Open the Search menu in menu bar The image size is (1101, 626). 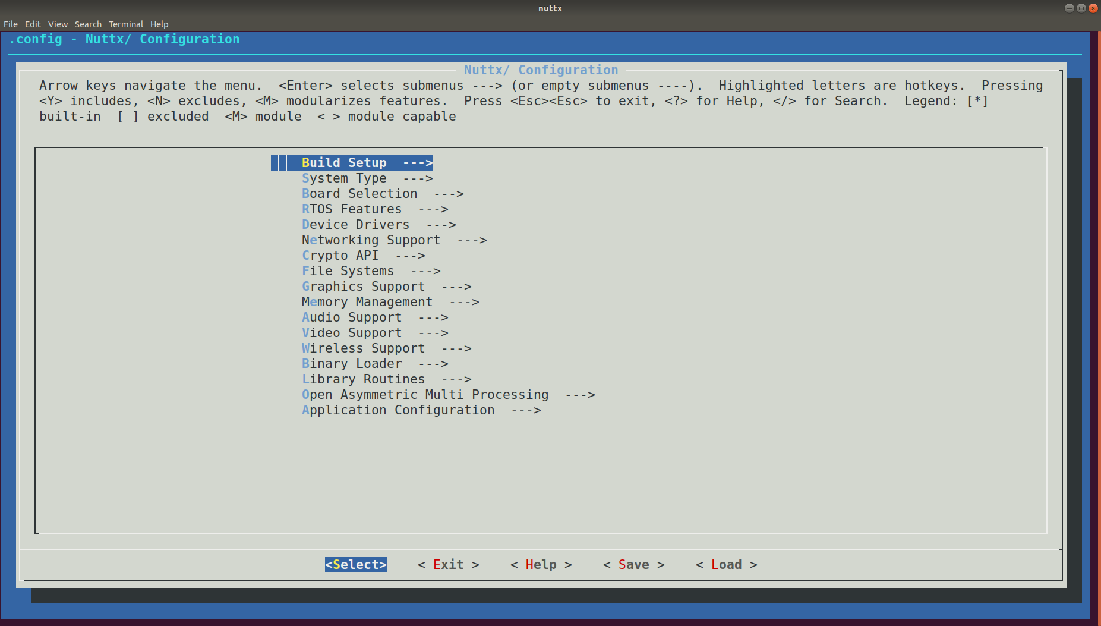pos(88,24)
